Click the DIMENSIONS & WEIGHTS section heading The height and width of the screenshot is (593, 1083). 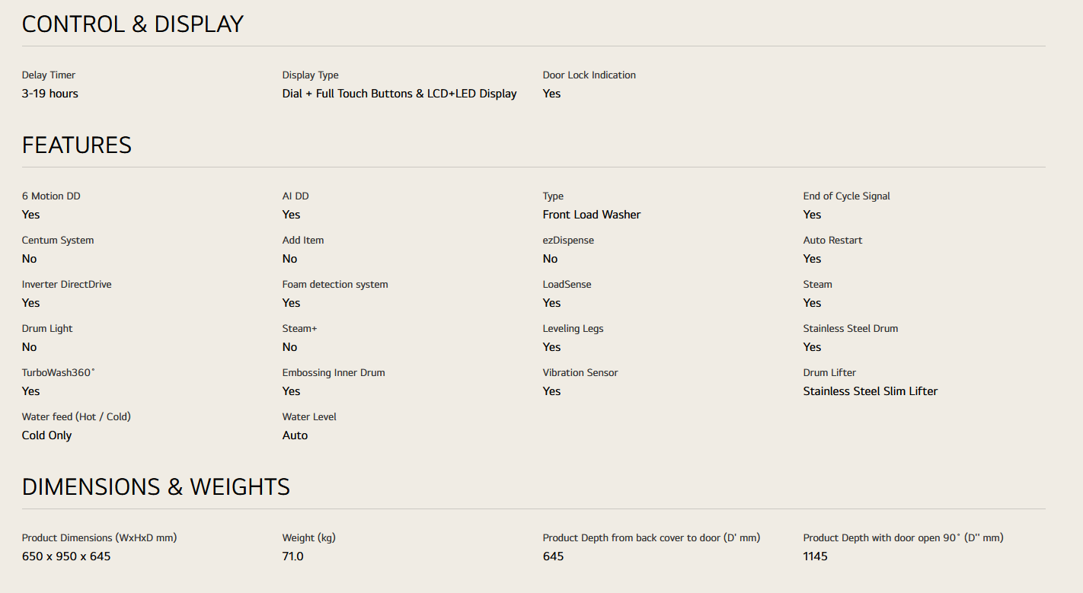coord(155,487)
